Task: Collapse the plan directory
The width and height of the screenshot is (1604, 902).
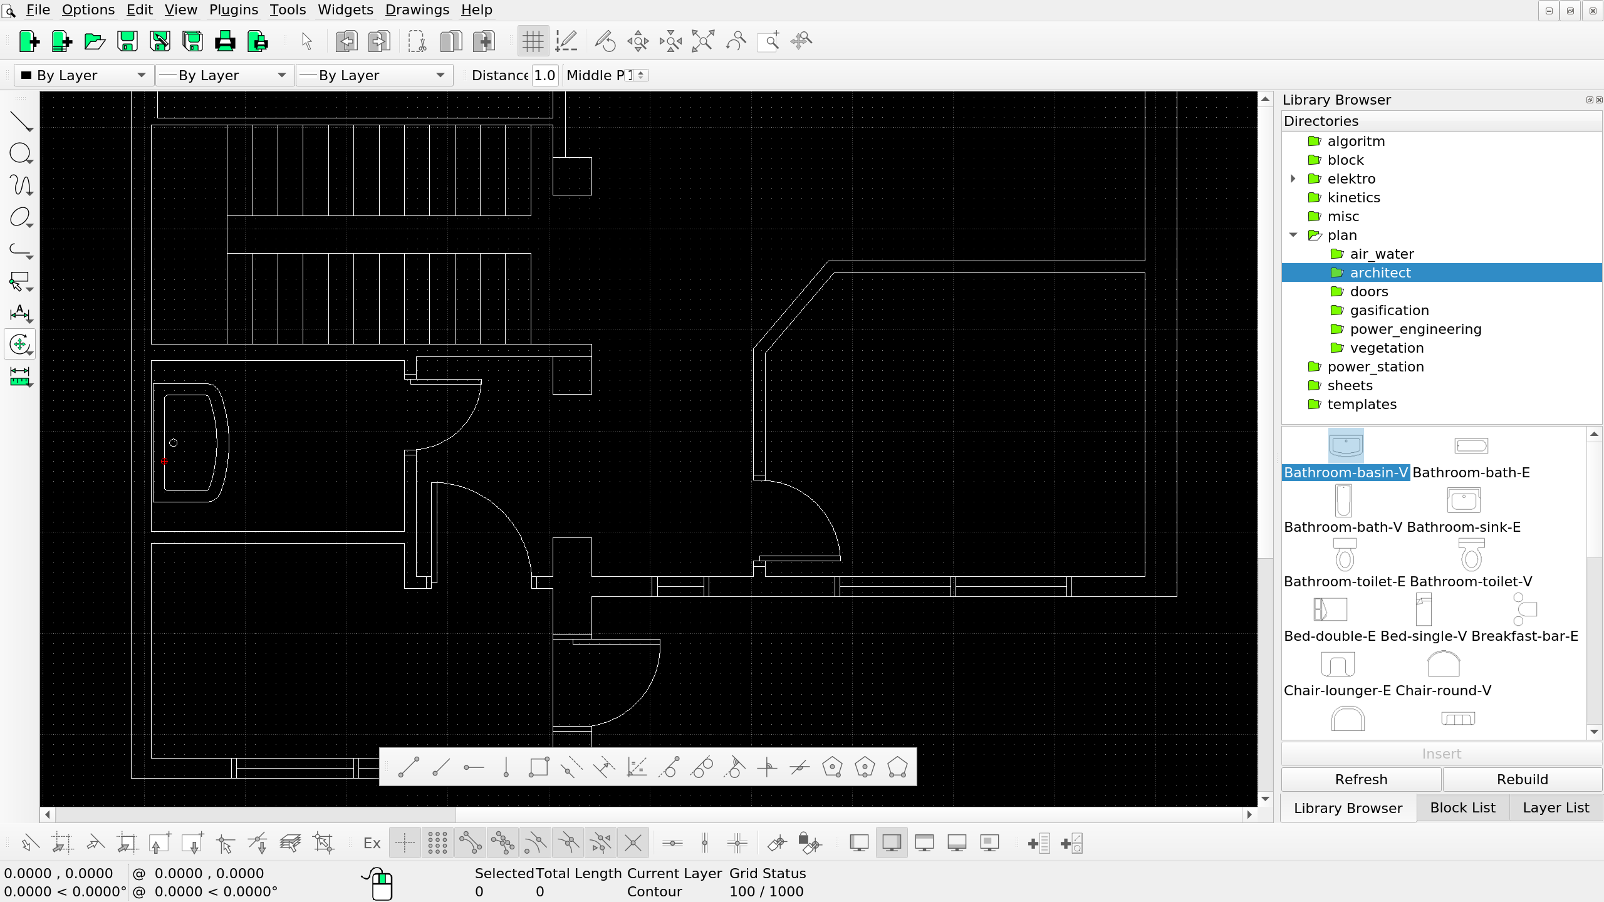Action: 1293,235
